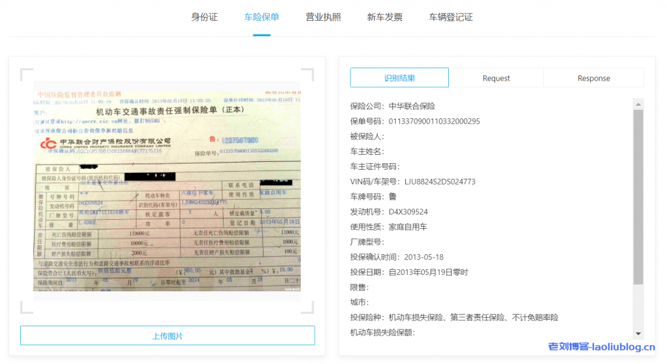
Task: Select the 车险保单 tab
Action: (x=261, y=17)
